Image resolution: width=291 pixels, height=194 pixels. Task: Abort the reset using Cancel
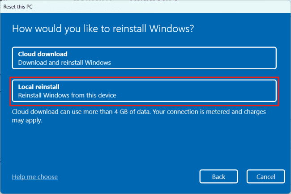tap(266, 177)
